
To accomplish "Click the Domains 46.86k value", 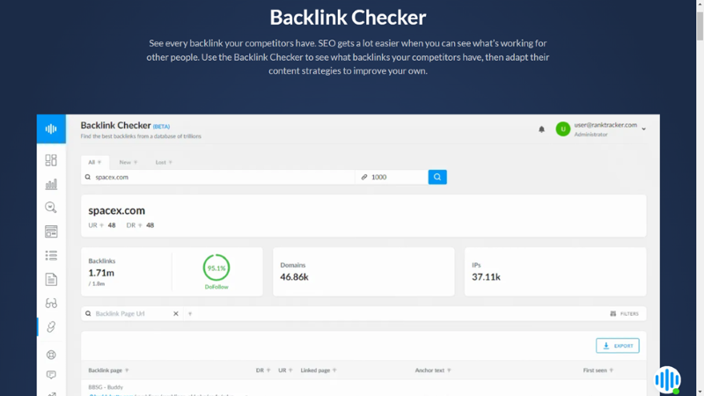I will (294, 277).
